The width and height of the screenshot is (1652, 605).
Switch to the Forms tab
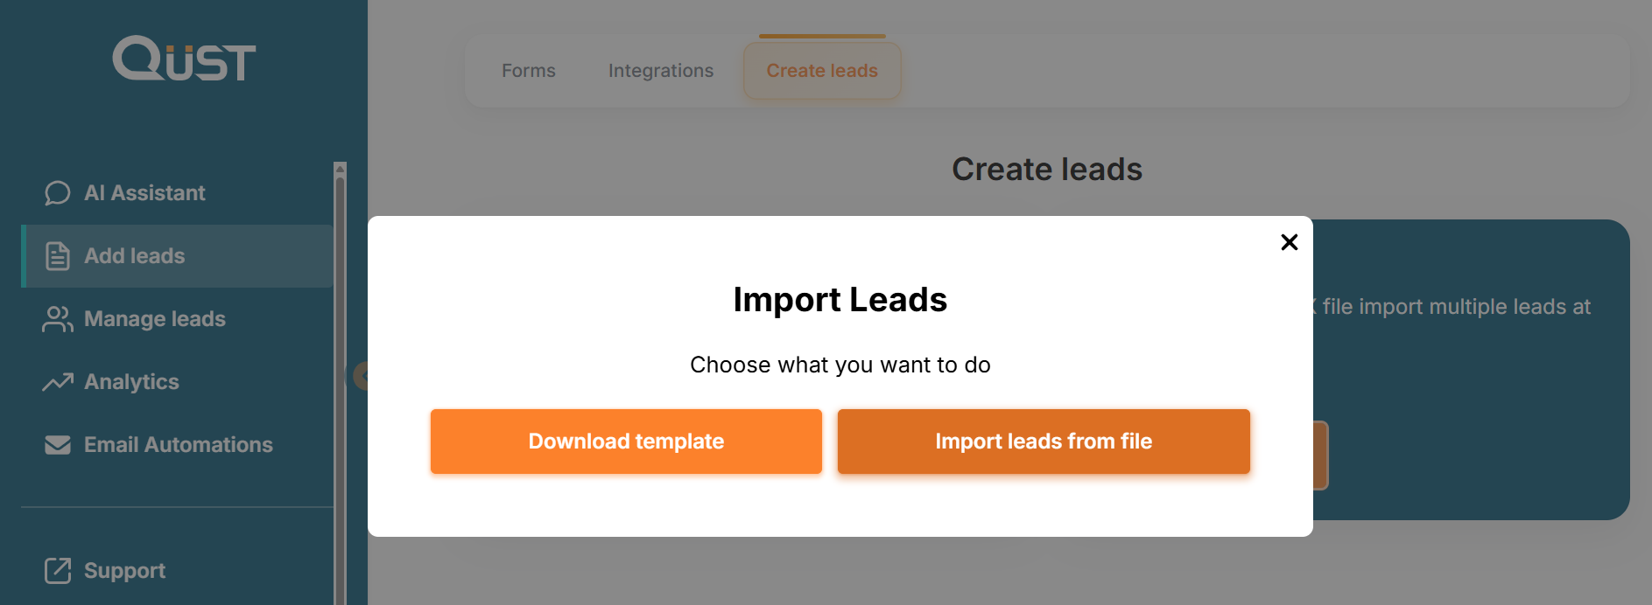(528, 71)
